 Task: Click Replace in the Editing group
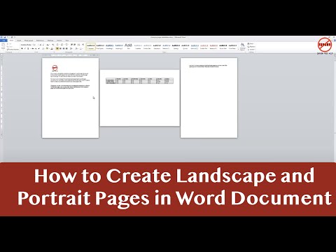point(252,47)
